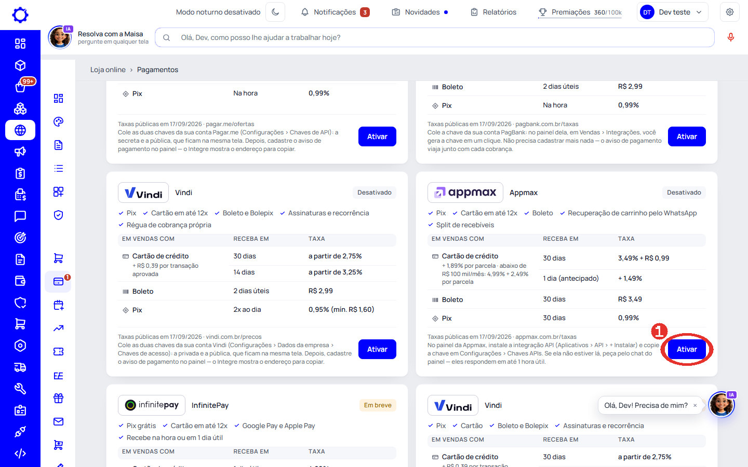Toggle night mode with the moon button

pos(275,12)
